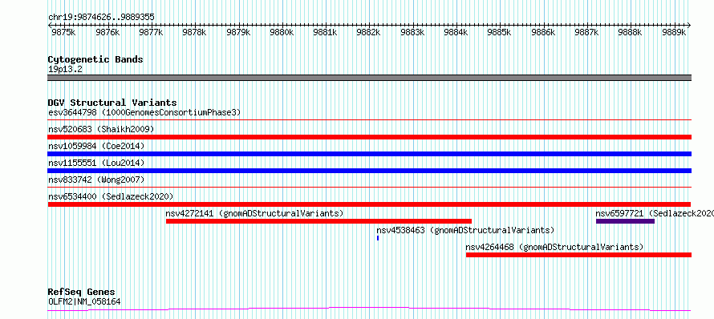The image size is (714, 319).
Task: Click the 9881k ruler tick label
Action: (x=325, y=32)
